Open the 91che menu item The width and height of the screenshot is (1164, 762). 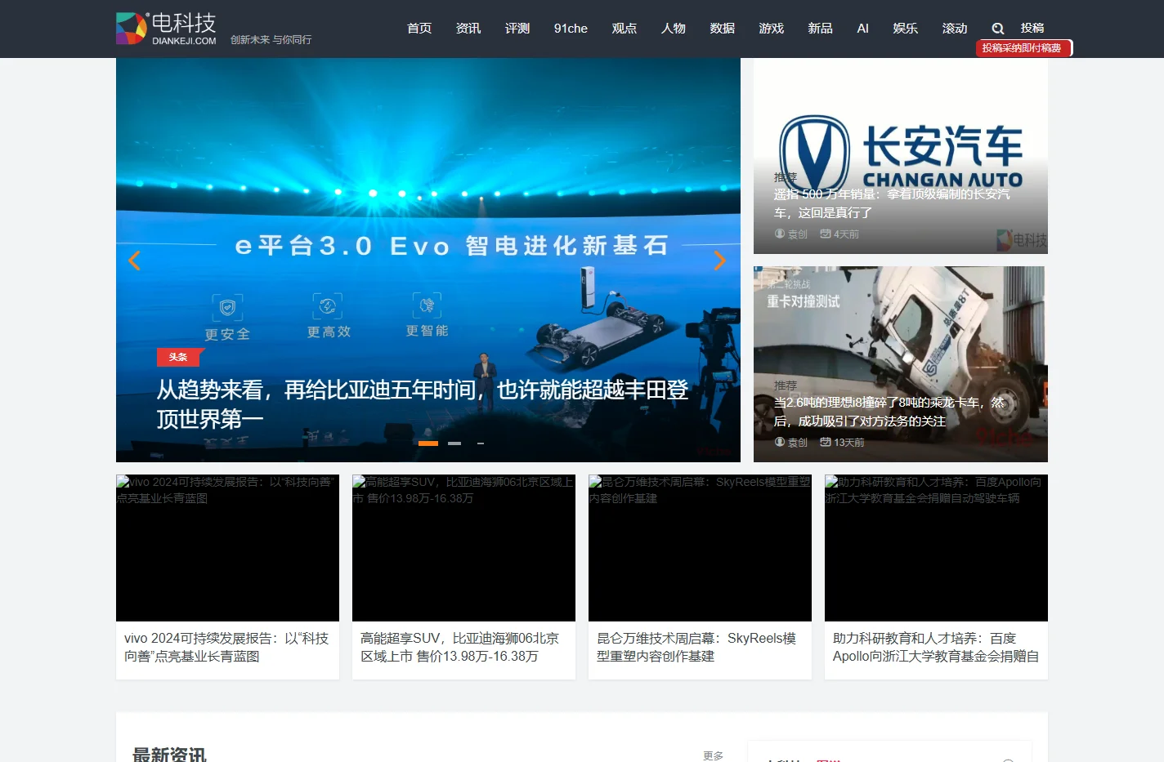tap(571, 29)
